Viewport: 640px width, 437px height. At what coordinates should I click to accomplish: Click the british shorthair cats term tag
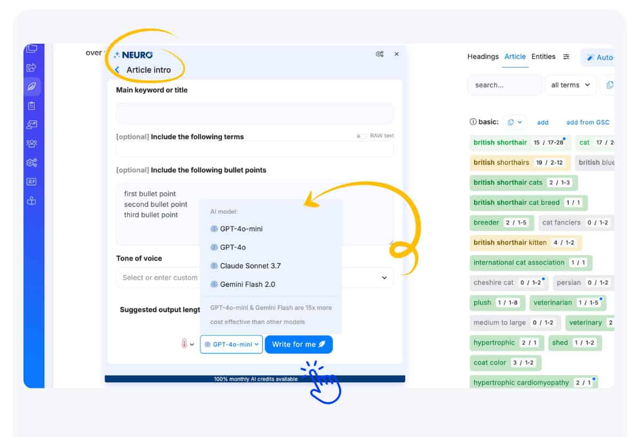[524, 182]
